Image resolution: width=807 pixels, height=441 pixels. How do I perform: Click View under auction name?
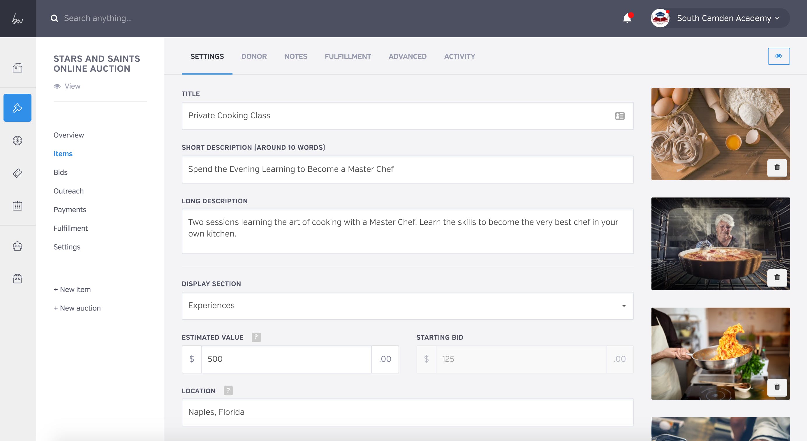(72, 86)
